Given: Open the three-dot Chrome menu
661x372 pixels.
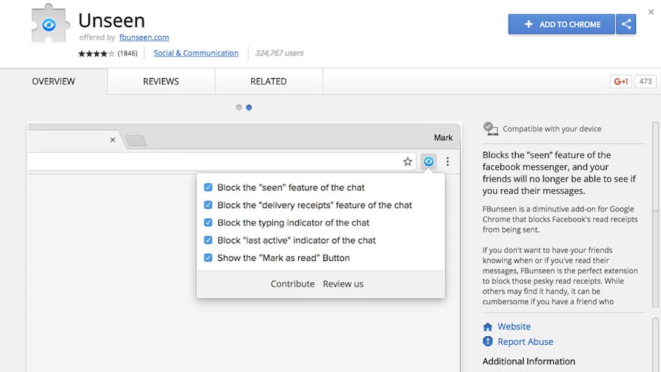Looking at the screenshot, I should coord(447,161).
